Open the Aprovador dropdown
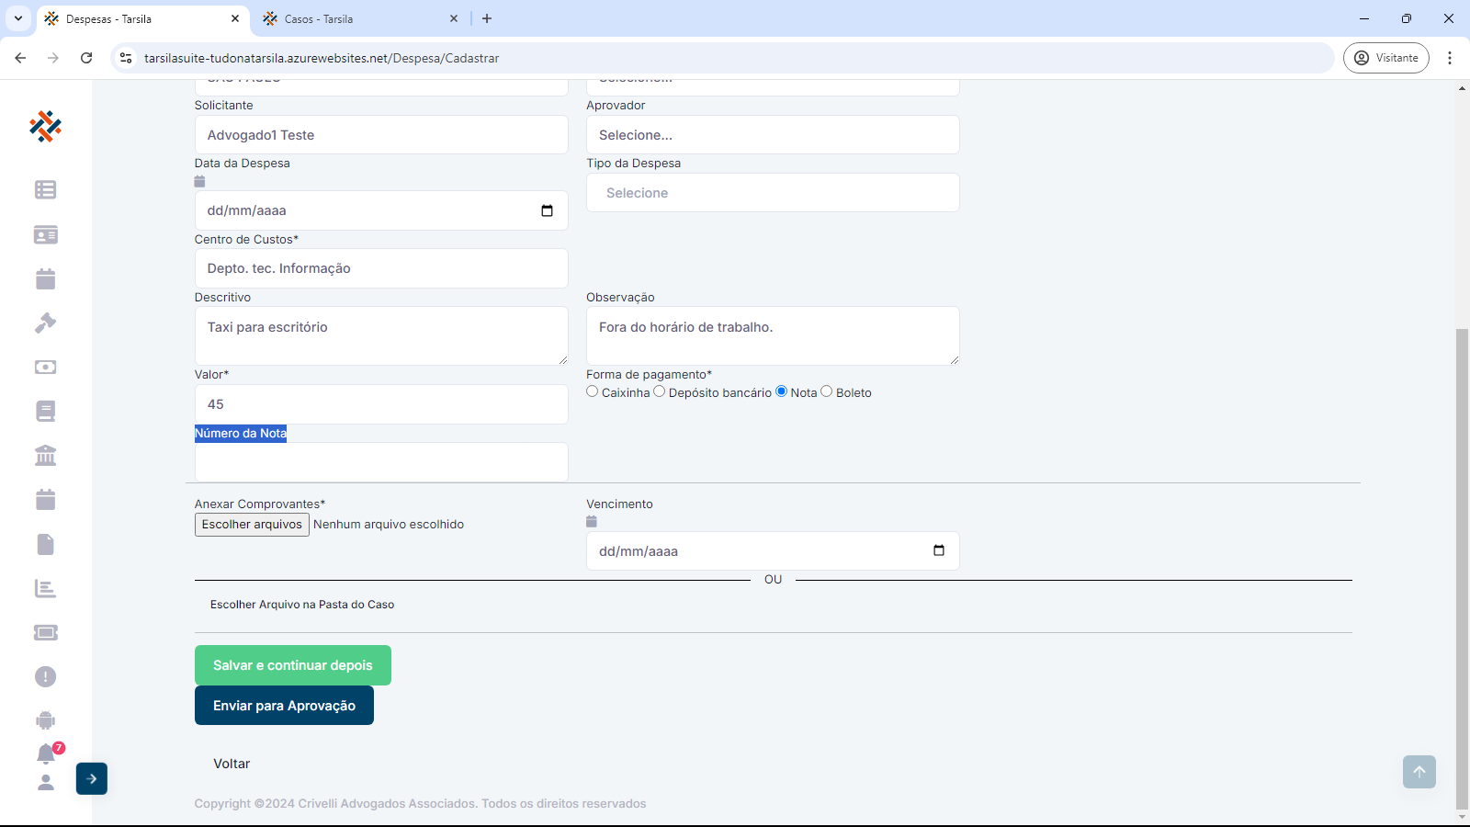The image size is (1470, 827). click(x=773, y=135)
